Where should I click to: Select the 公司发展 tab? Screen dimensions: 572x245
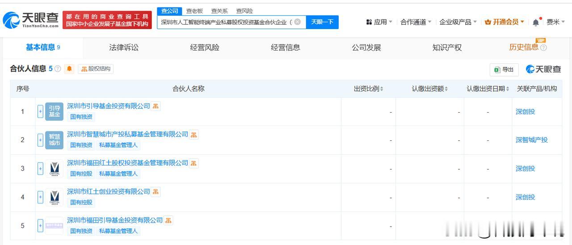click(x=366, y=47)
